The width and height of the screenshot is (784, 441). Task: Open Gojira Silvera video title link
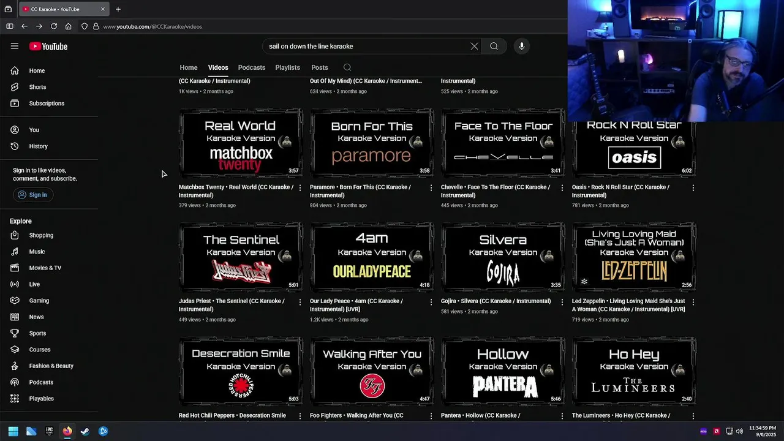click(496, 301)
